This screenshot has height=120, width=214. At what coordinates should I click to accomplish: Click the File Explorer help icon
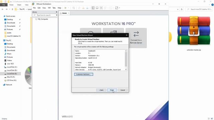(213, 5)
